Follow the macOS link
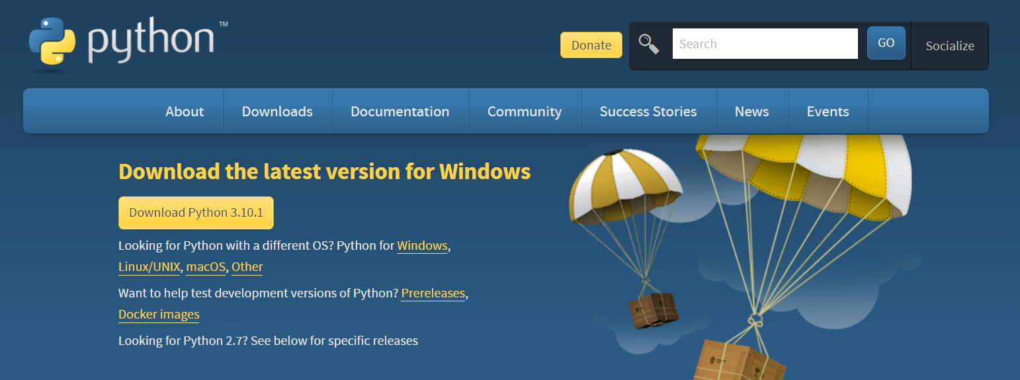The height and width of the screenshot is (380, 1020). coord(206,267)
